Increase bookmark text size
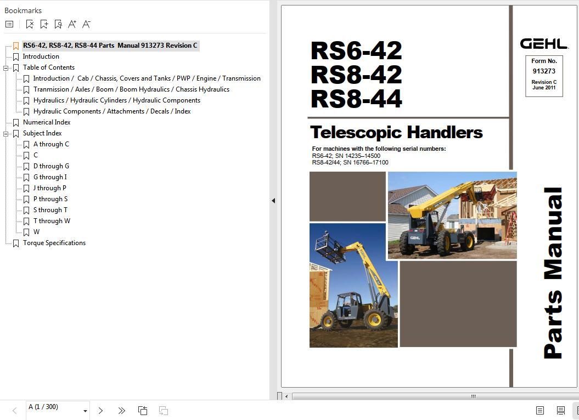The height and width of the screenshot is (420, 579). (72, 24)
